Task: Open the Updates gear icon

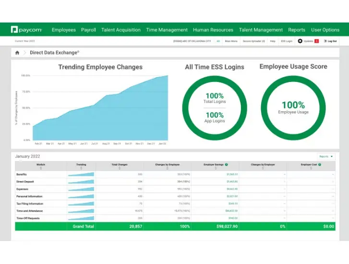Action: 300,41
